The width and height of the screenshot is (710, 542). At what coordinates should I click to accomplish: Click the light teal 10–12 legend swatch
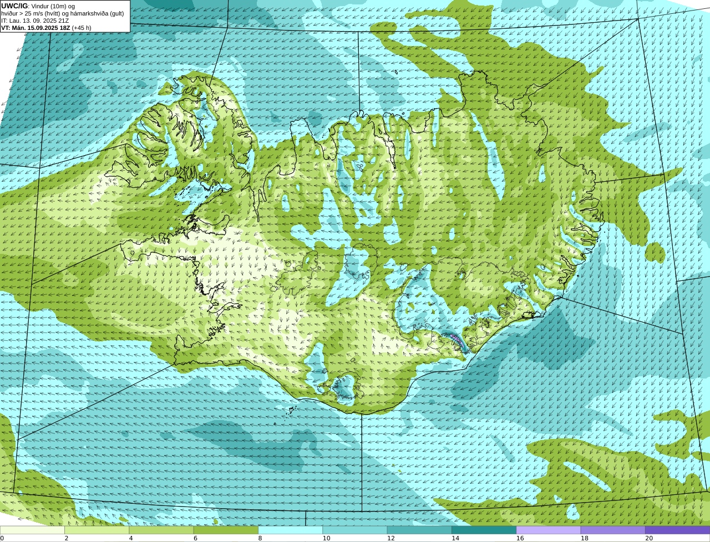pyautogui.click(x=355, y=530)
